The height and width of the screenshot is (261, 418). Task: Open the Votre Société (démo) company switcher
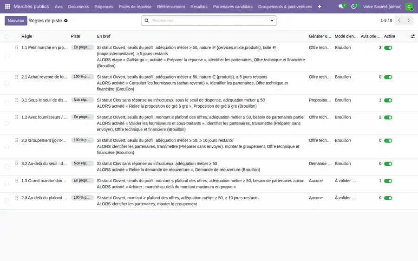(x=382, y=7)
